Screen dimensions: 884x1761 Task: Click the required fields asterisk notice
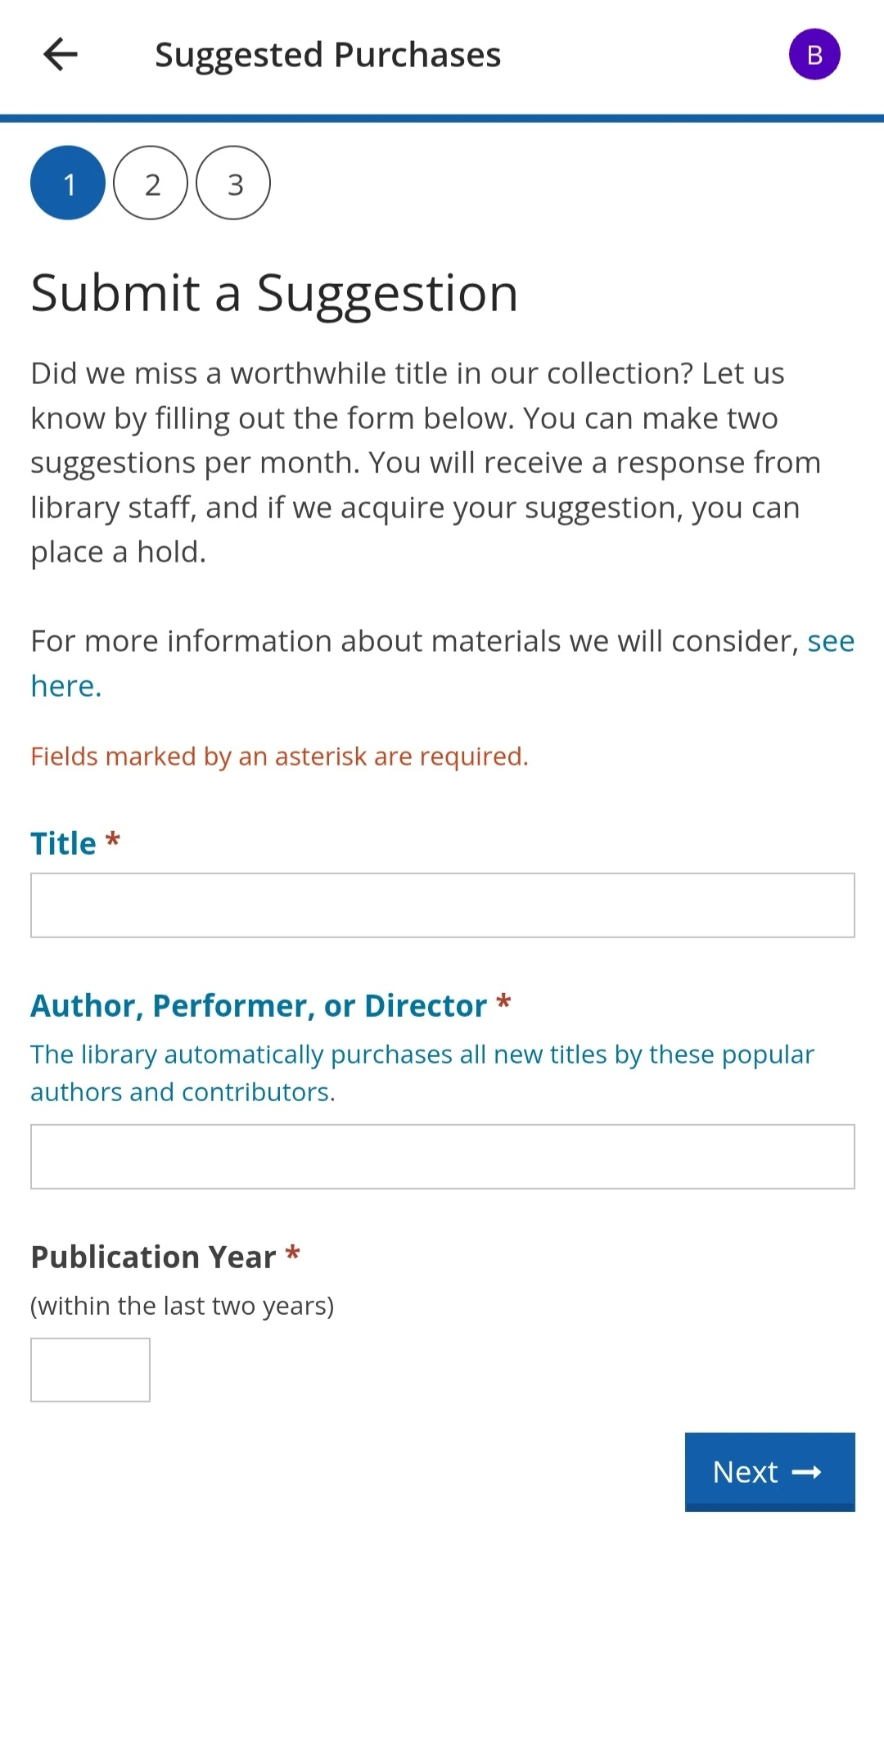[x=280, y=756]
